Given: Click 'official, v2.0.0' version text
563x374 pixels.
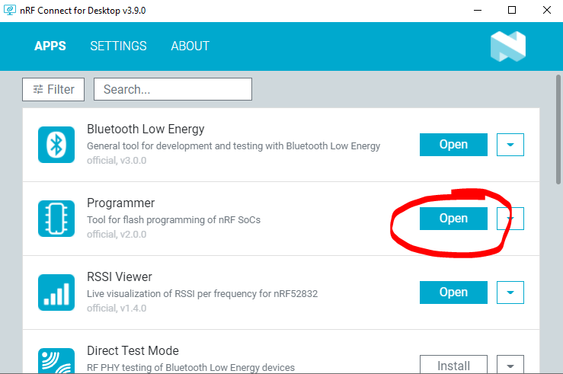Looking at the screenshot, I should click(x=117, y=235).
